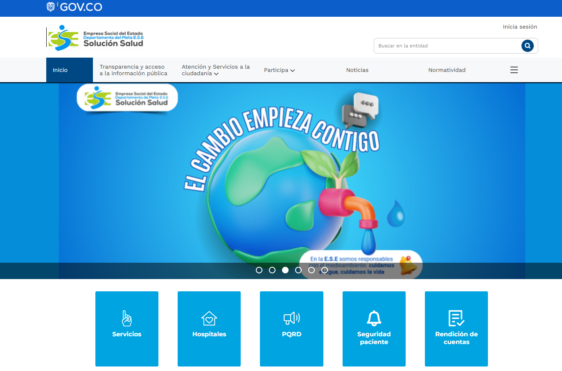Click the Hospitales house icon
Image resolution: width=562 pixels, height=371 pixels.
[209, 318]
